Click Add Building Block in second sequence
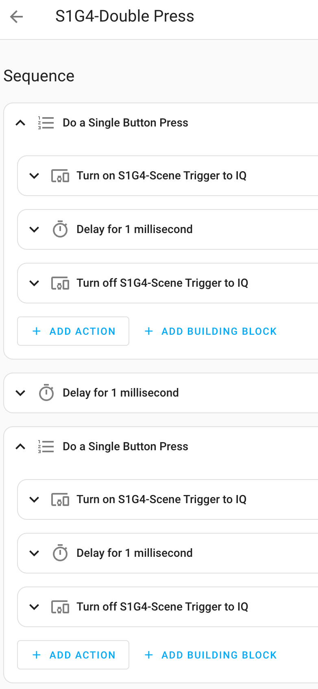Screen dimensions: 318x689 pos(211,655)
